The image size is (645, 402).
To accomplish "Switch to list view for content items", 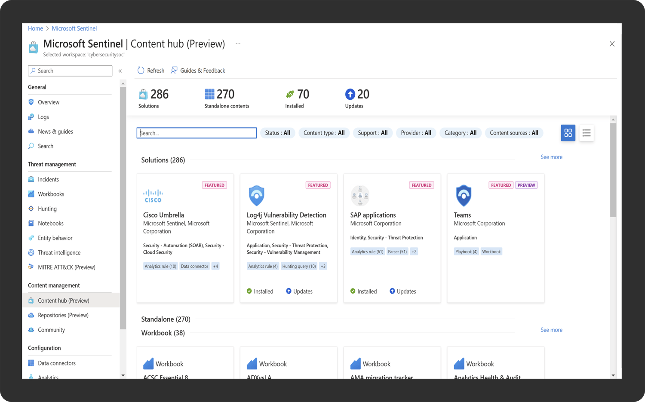I will pos(587,133).
